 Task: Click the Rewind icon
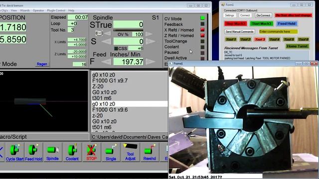pyautogui.click(x=150, y=152)
